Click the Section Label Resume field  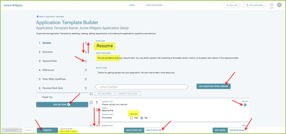pos(105,46)
